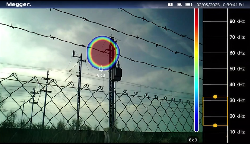Tap the 20 kHz frequency label
Viewport: 250px width, 144px height.
point(237,116)
